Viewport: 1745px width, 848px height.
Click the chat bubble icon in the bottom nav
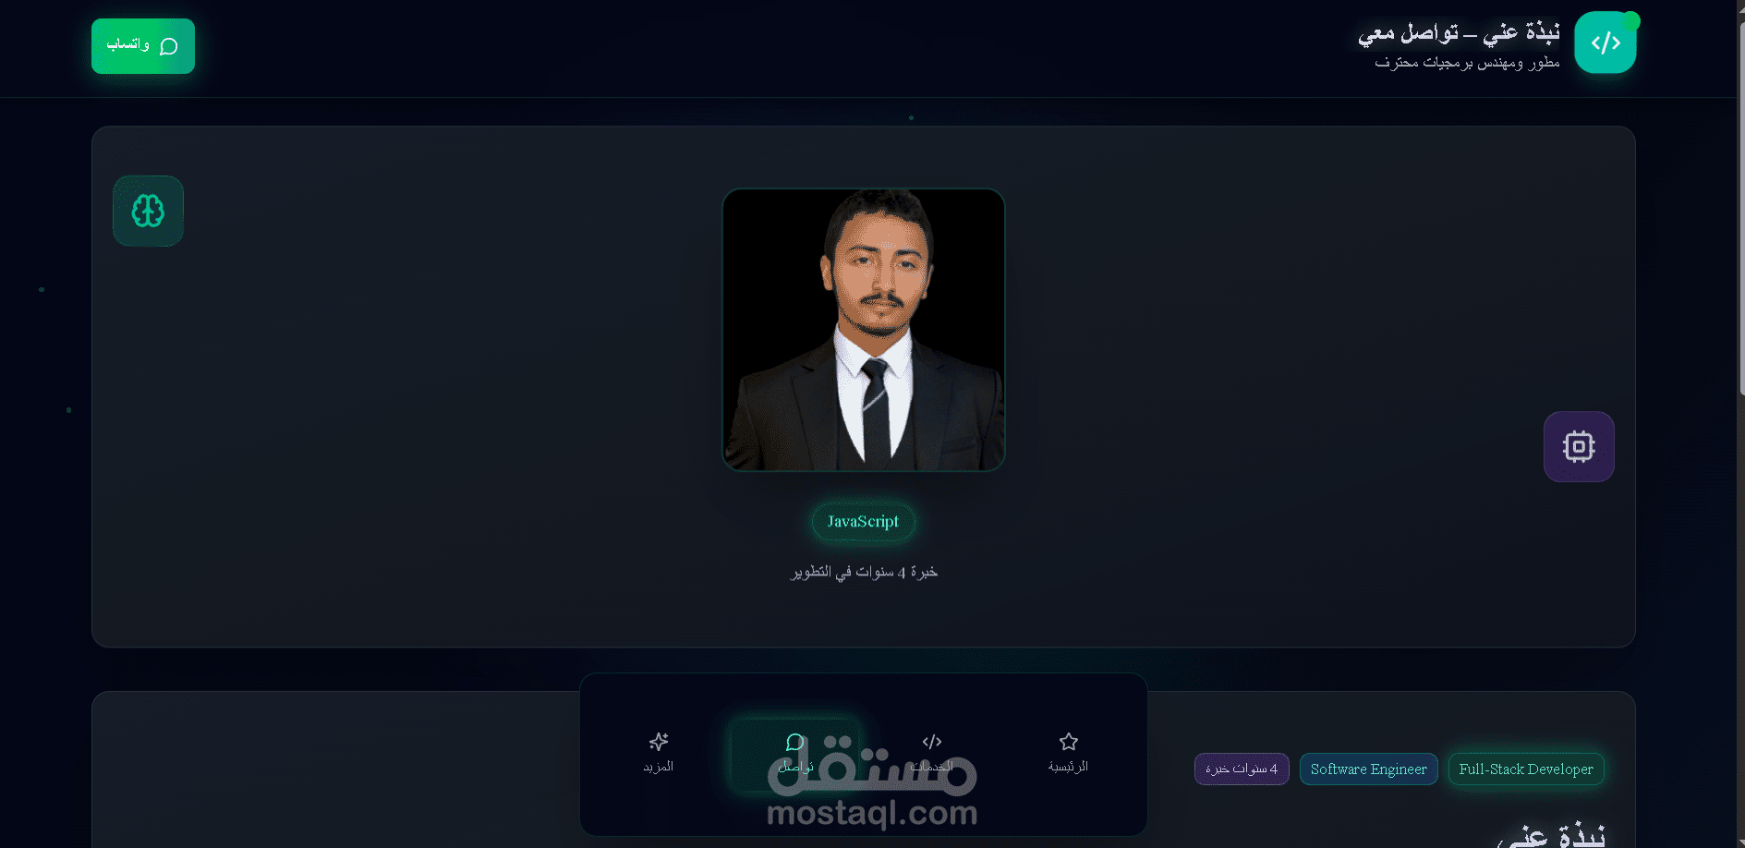pyautogui.click(x=795, y=742)
